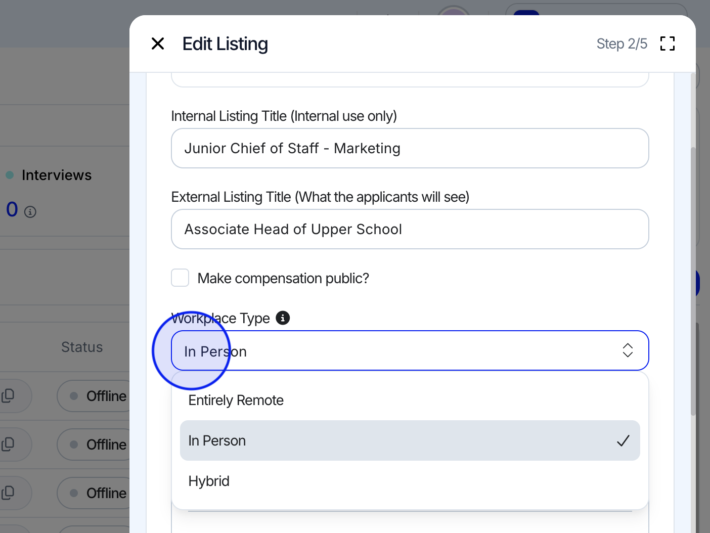The height and width of the screenshot is (533, 710).
Task: Pick In Person in the dropdown list
Action: click(217, 441)
